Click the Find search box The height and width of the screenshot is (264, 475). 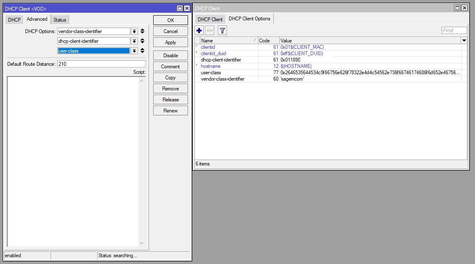[x=454, y=30]
